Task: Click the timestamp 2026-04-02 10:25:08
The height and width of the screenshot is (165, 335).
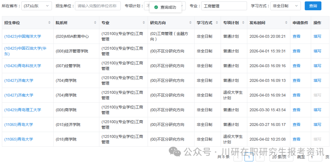Action: click(x=267, y=139)
